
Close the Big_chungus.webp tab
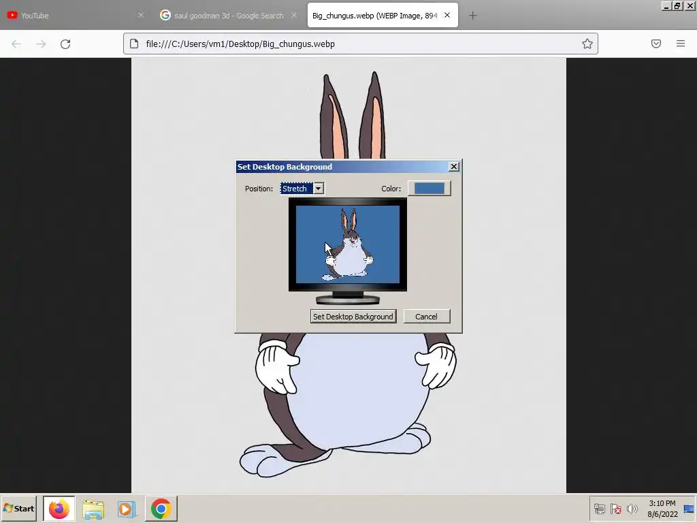point(447,15)
